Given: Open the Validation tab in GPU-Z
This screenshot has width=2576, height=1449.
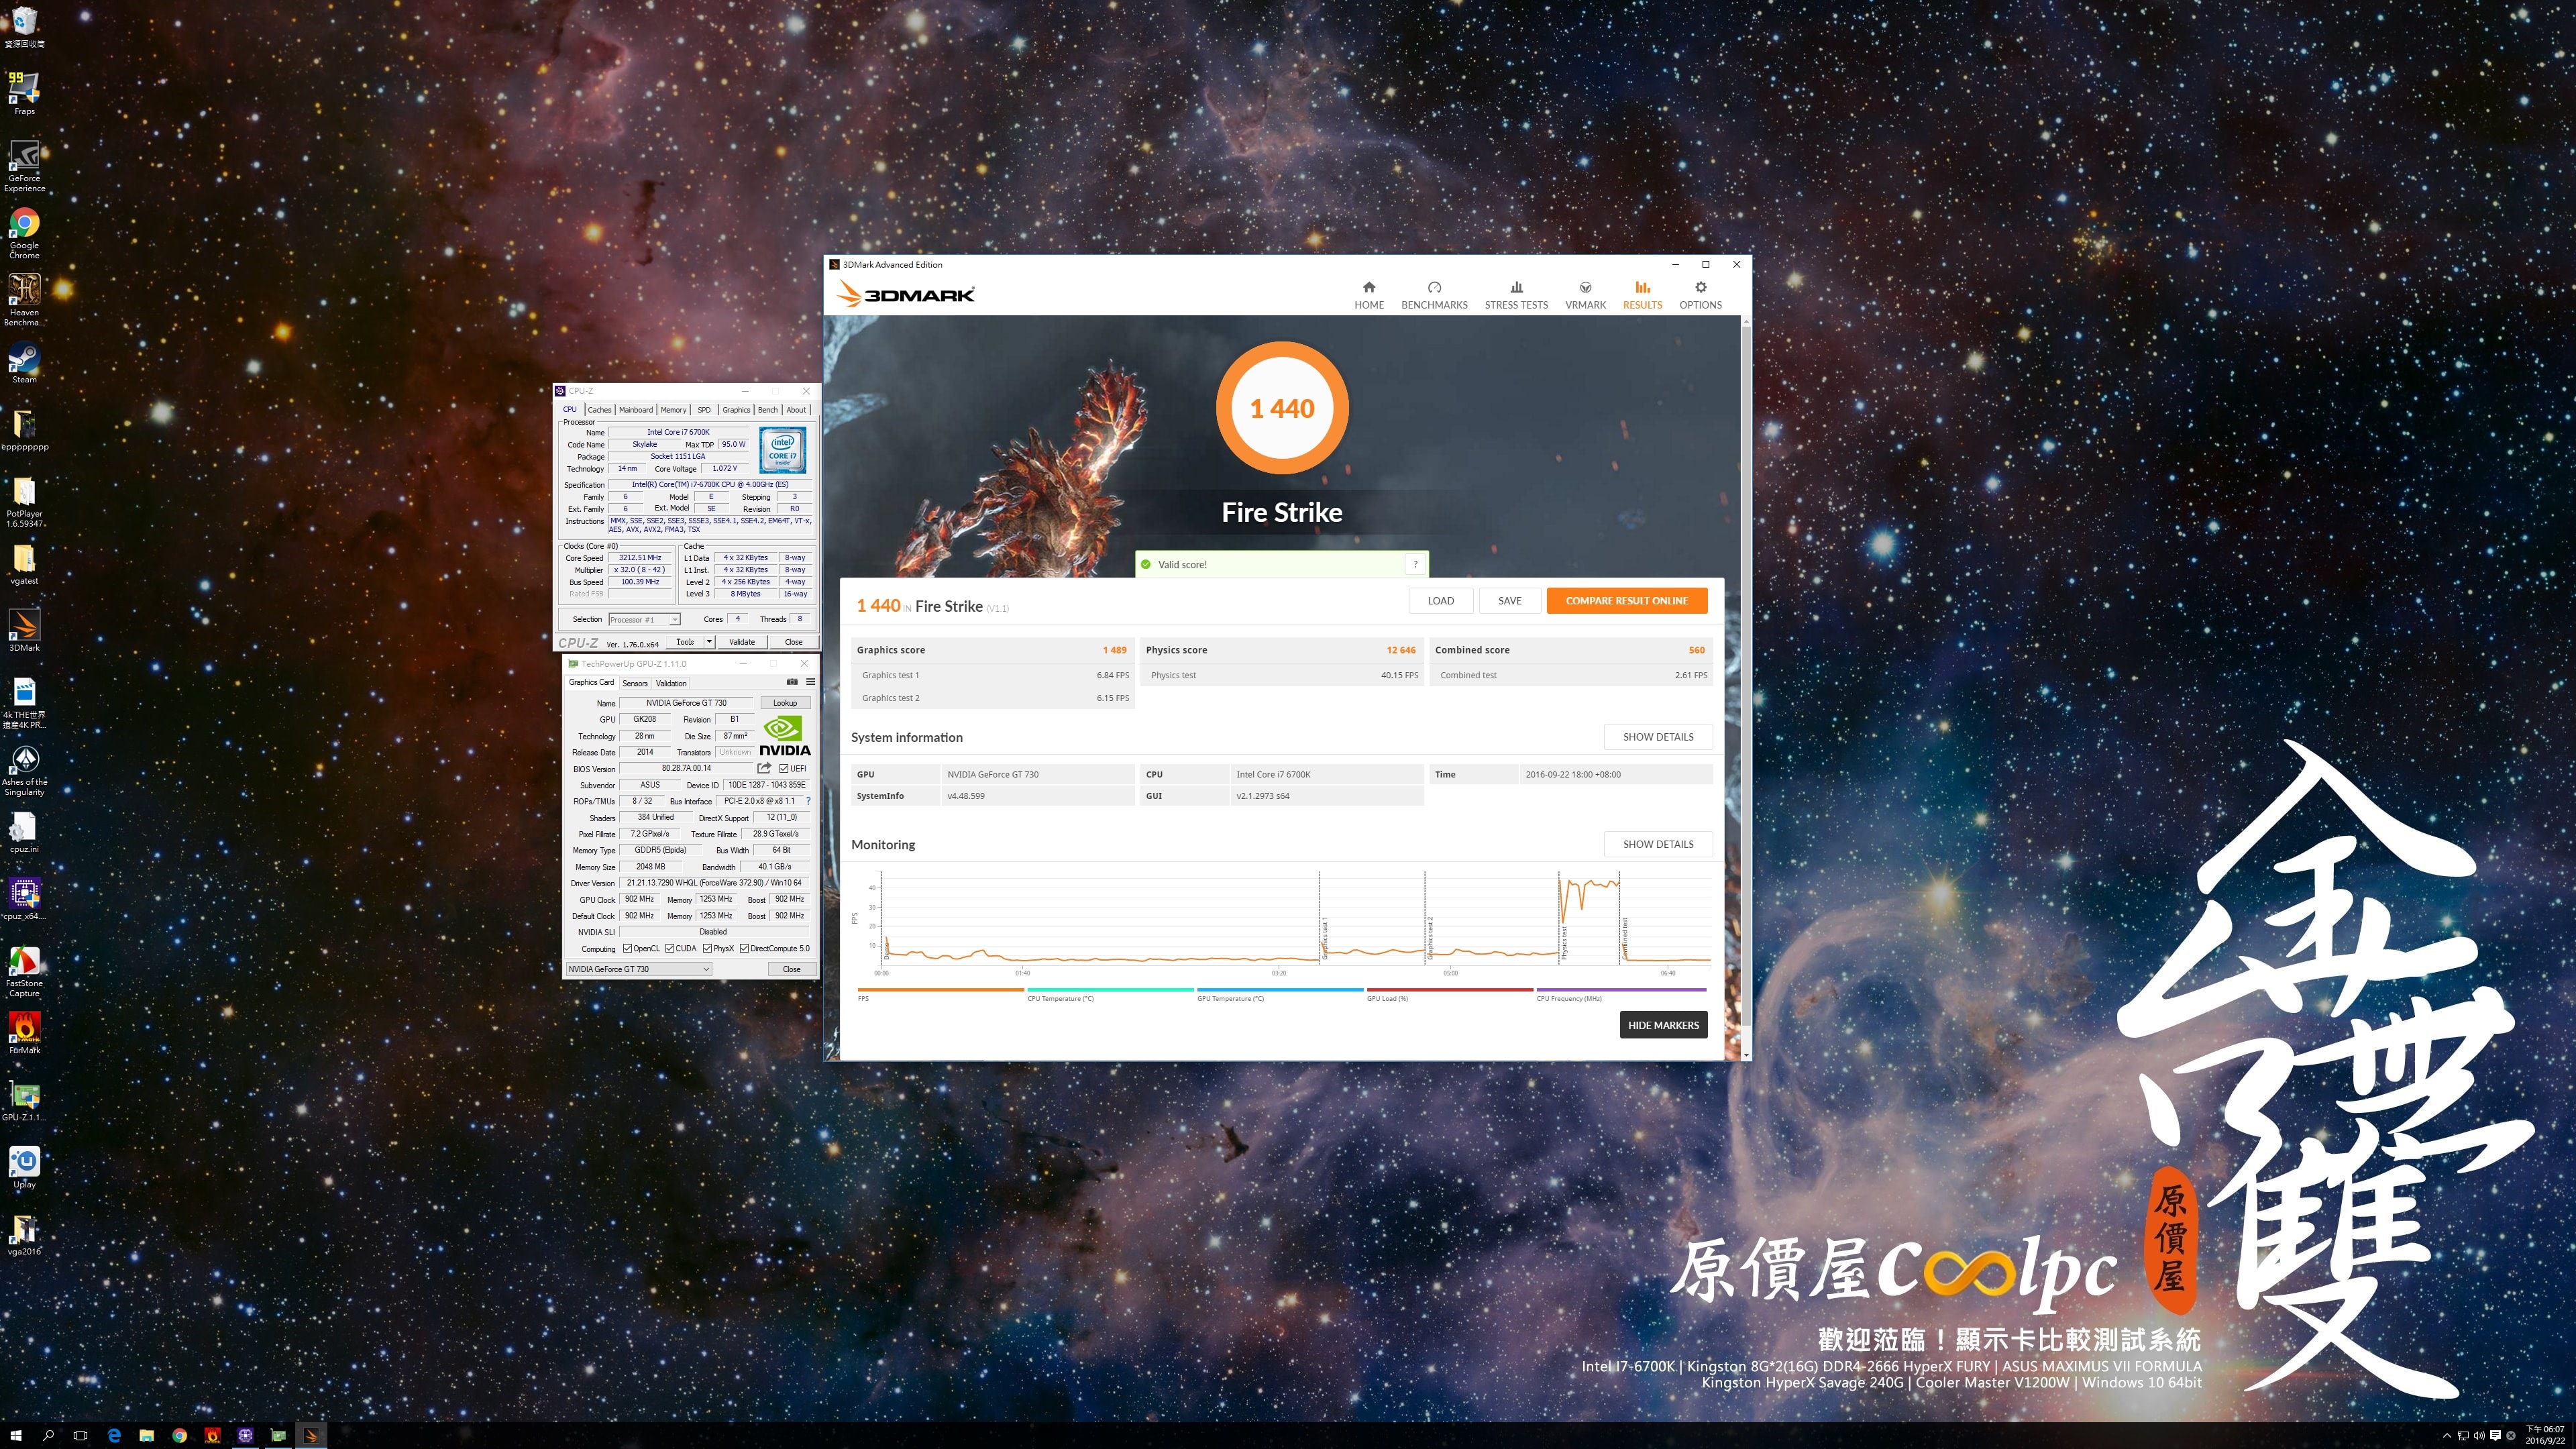Looking at the screenshot, I should click(671, 683).
